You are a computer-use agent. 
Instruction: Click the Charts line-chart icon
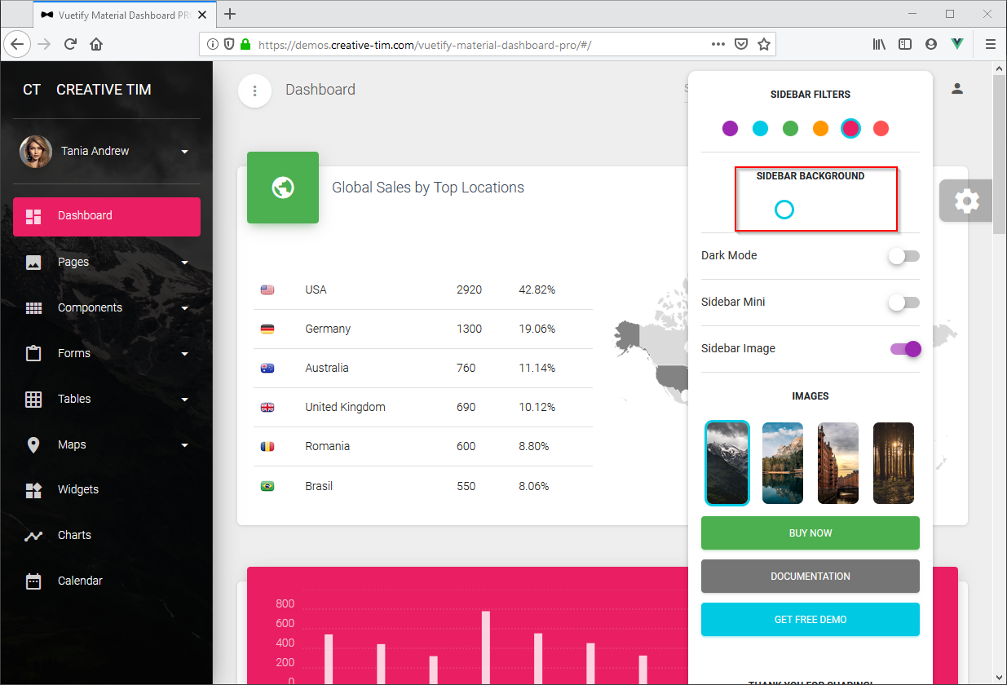coord(33,535)
